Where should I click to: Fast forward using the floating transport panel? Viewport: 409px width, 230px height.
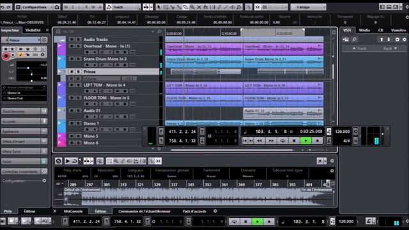[x=271, y=141]
